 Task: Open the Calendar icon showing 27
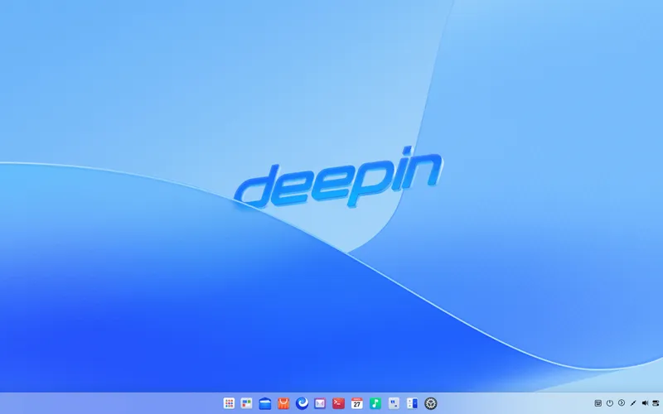tap(357, 403)
